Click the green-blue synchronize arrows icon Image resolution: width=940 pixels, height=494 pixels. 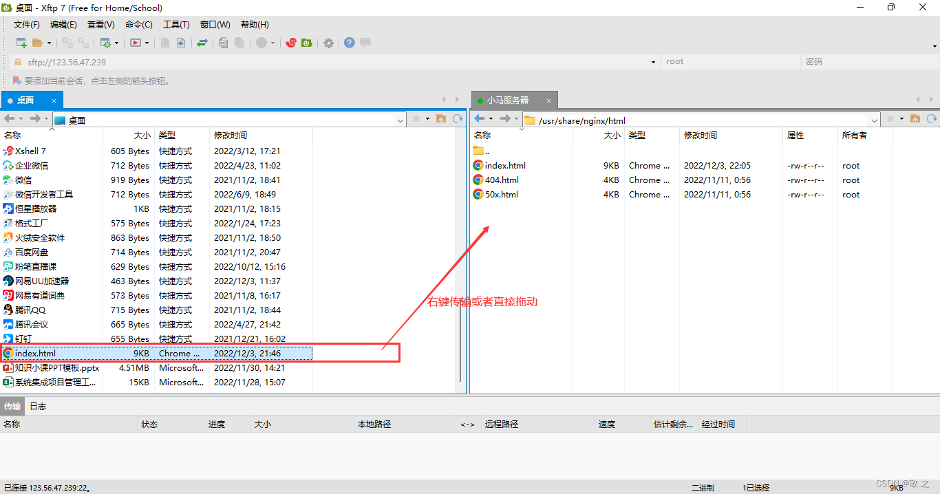[202, 43]
